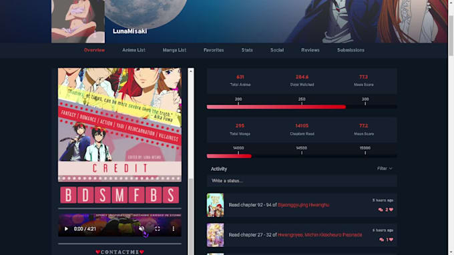
Task: Reply to chapter 27 - 32 activity
Action: pos(381,240)
